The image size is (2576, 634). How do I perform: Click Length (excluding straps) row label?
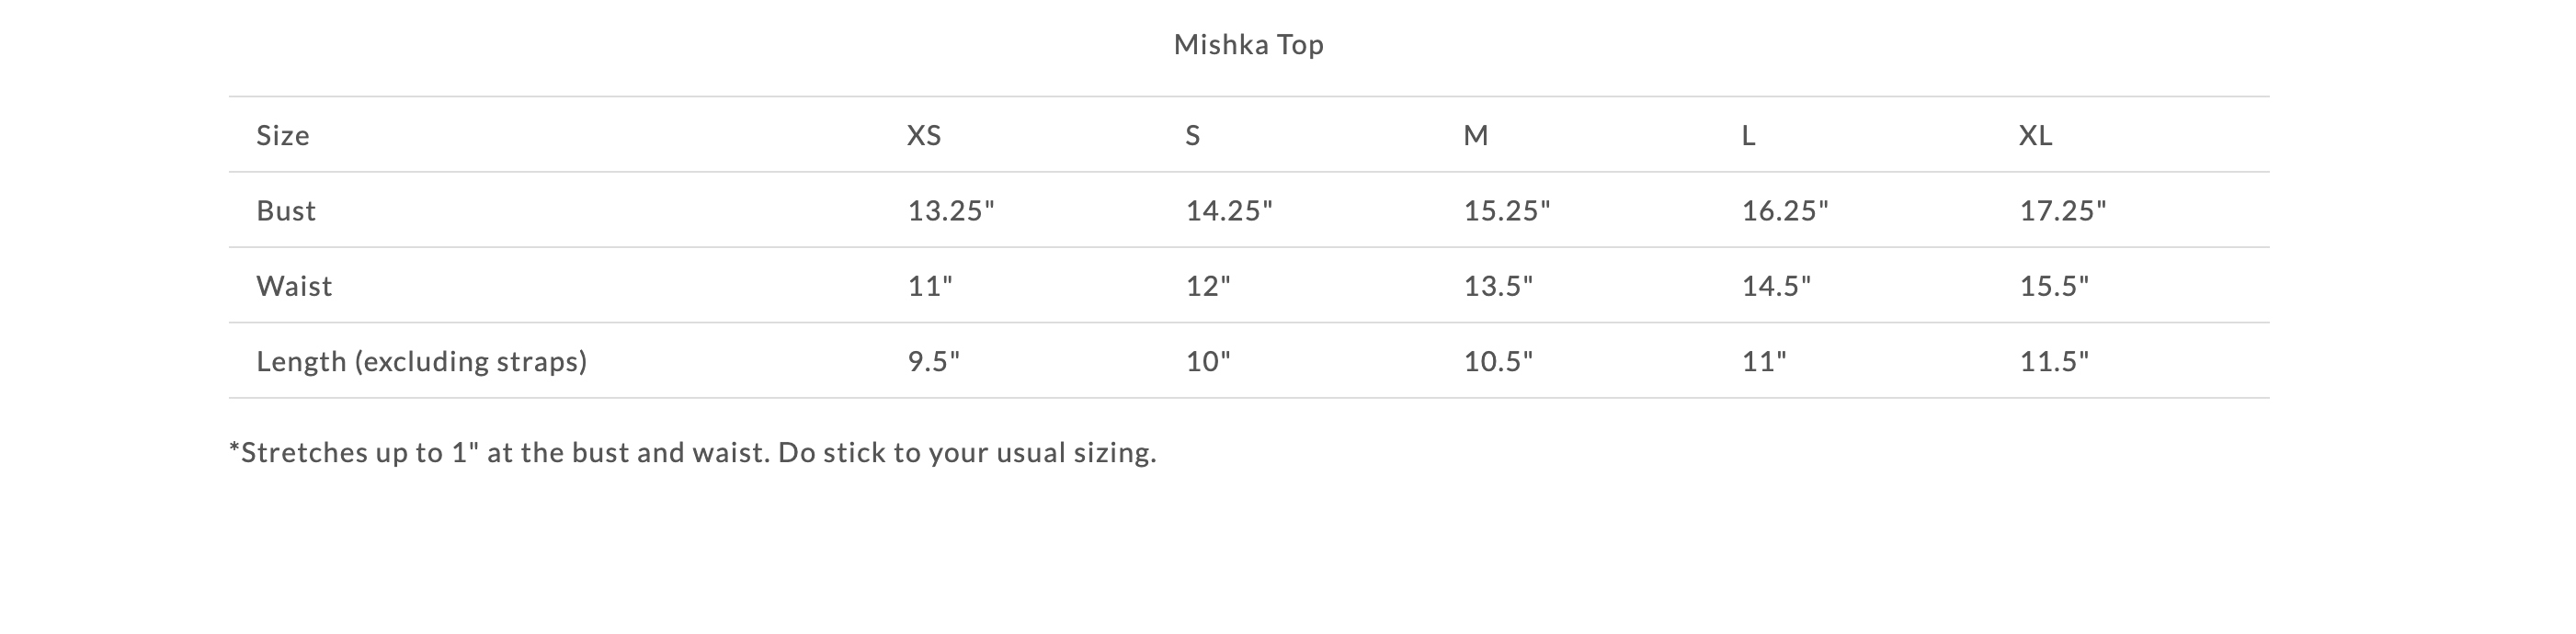422,361
